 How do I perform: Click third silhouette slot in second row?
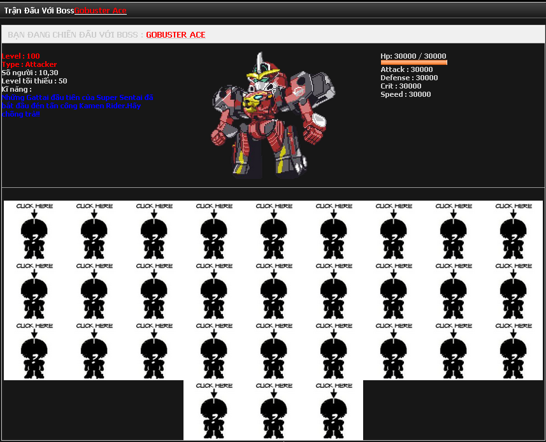click(x=154, y=290)
